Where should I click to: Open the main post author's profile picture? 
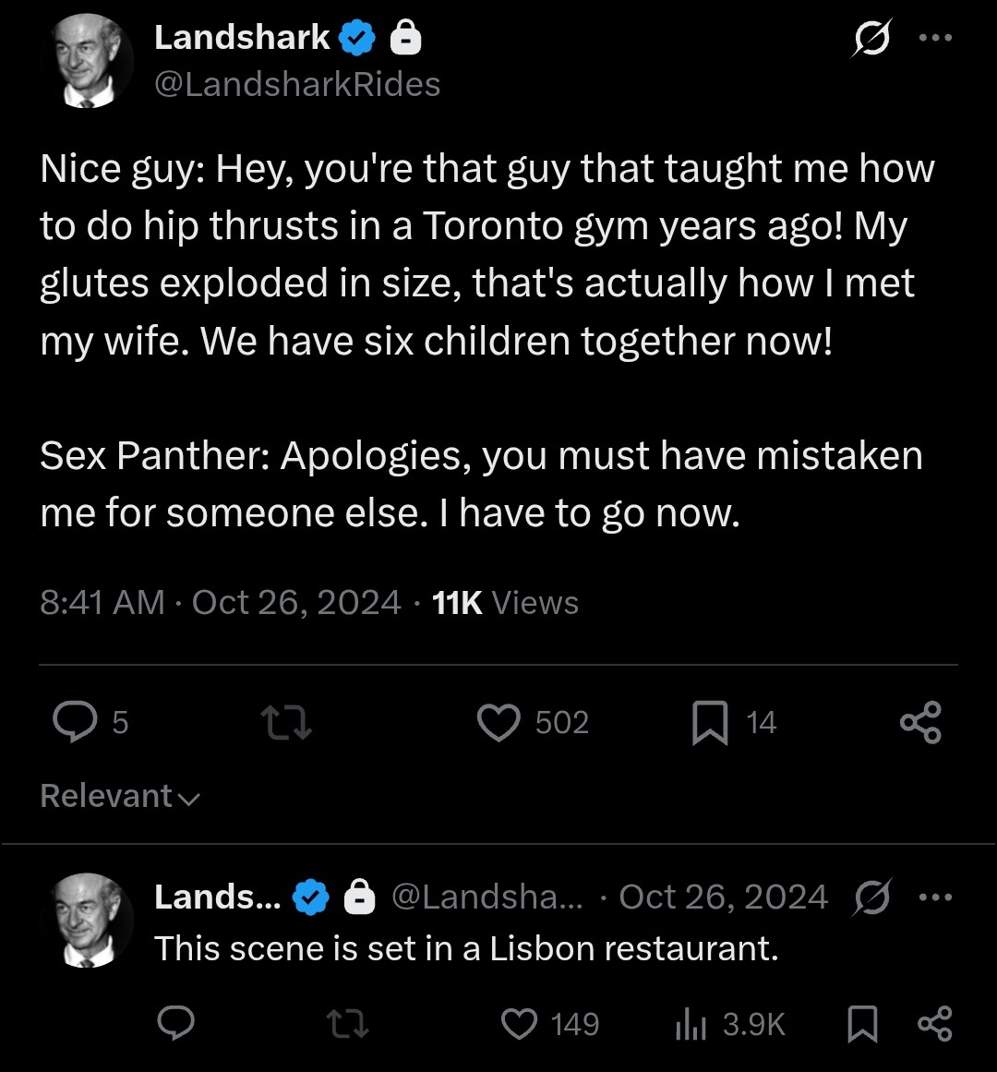click(x=86, y=62)
